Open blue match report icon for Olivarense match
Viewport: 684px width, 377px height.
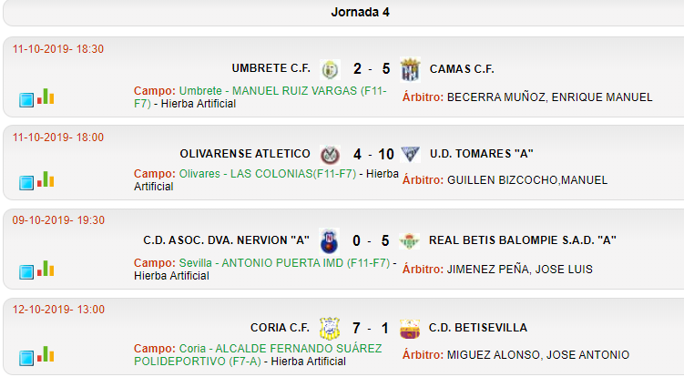click(x=26, y=183)
